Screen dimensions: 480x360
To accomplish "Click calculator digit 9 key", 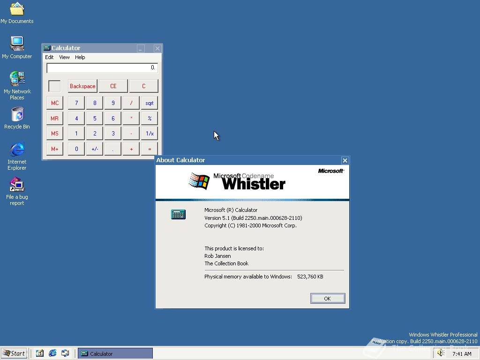I will click(113, 103).
